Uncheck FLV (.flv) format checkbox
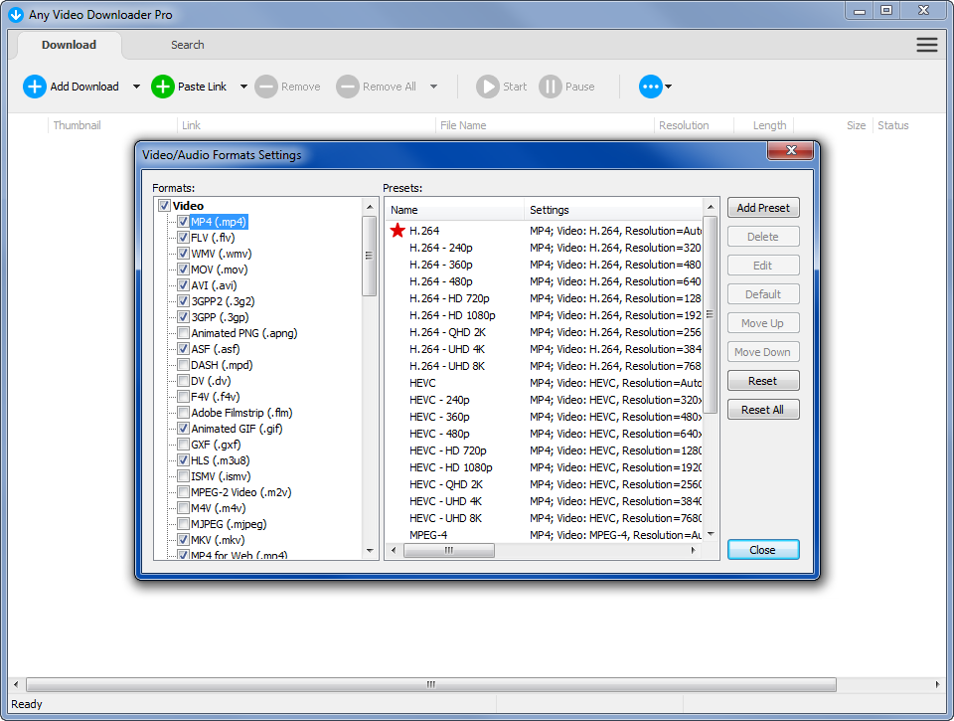The image size is (954, 721). [183, 237]
